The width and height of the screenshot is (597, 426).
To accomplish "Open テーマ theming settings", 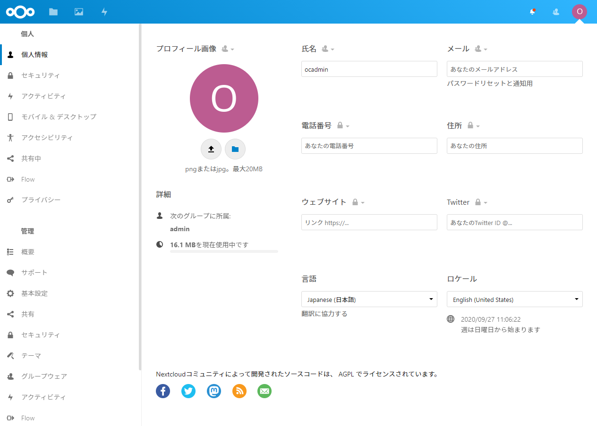I will (70, 356).
